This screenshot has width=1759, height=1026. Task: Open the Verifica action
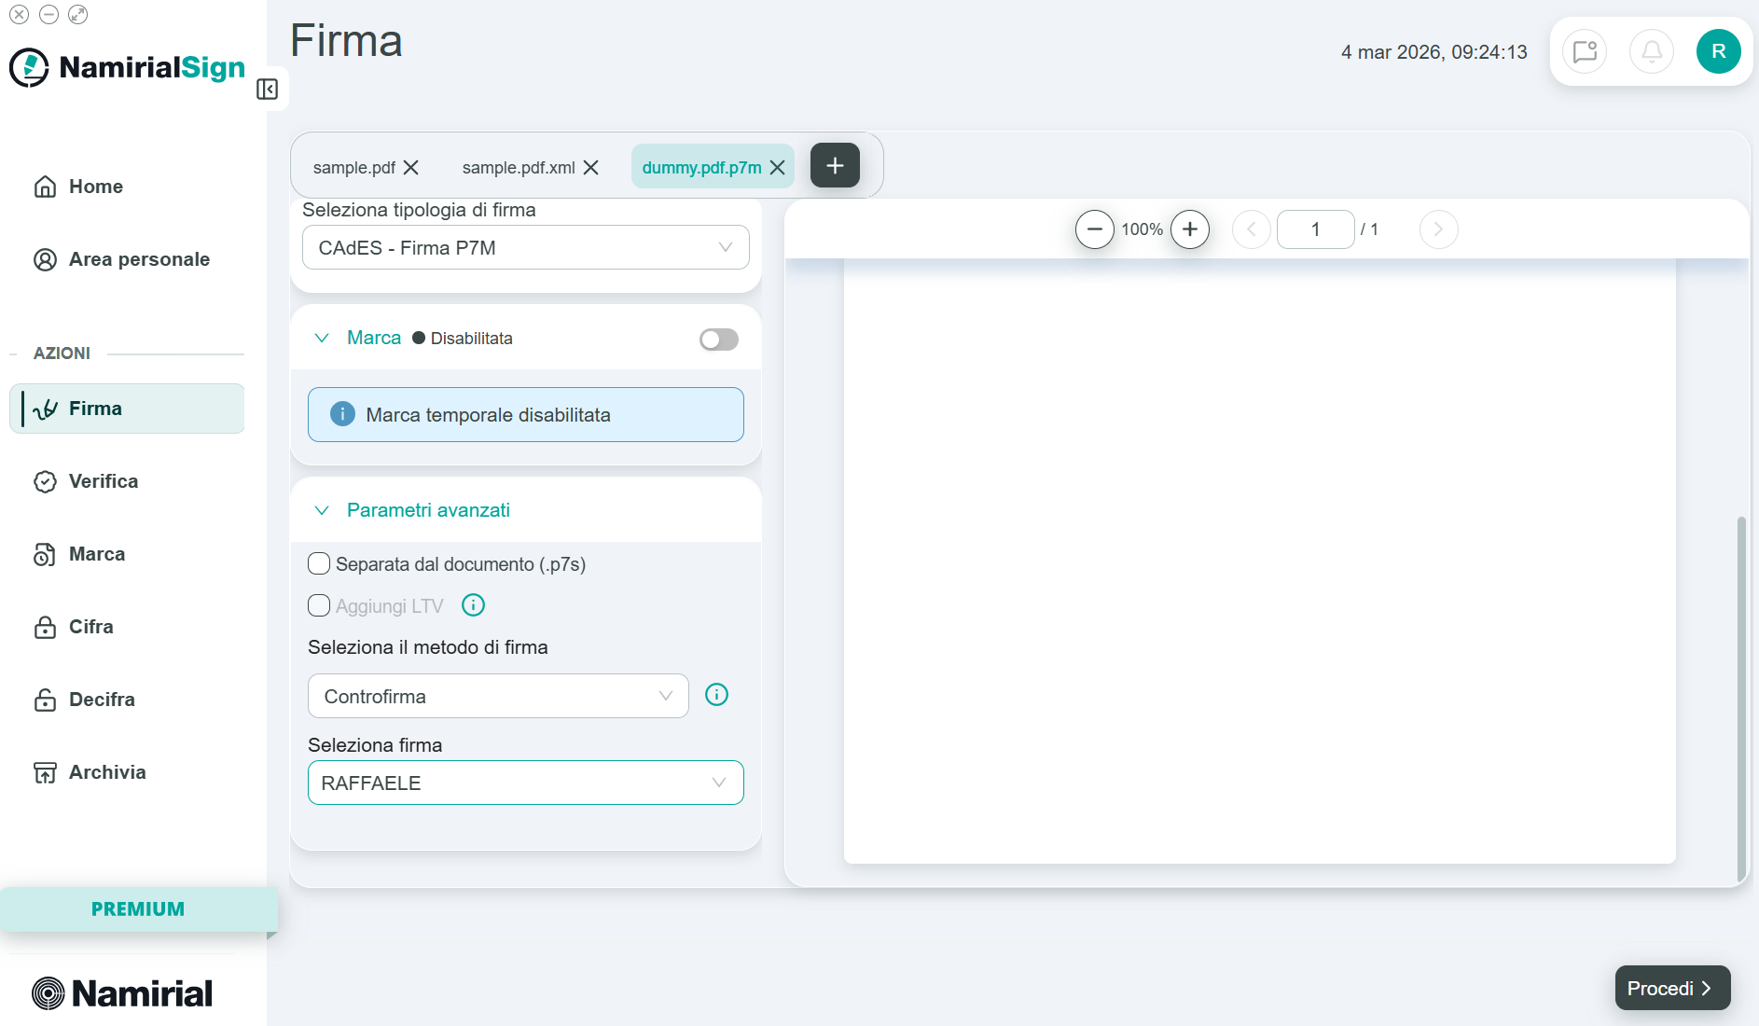pyautogui.click(x=127, y=481)
